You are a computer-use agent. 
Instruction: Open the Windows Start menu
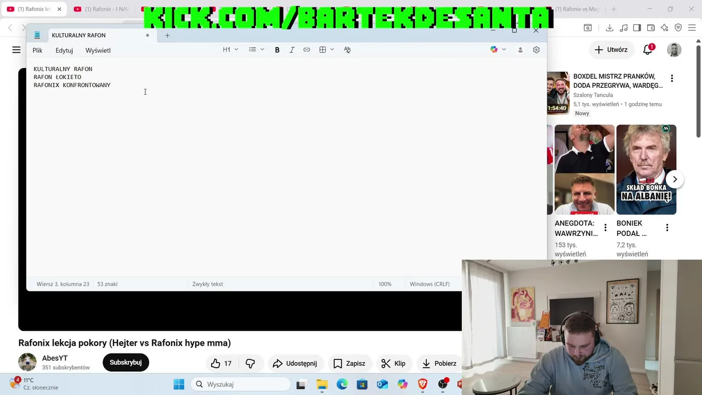(179, 385)
